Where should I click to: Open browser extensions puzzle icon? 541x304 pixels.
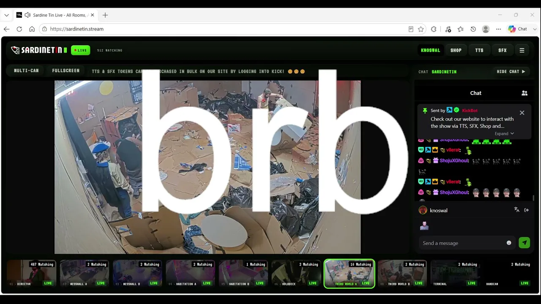click(434, 29)
